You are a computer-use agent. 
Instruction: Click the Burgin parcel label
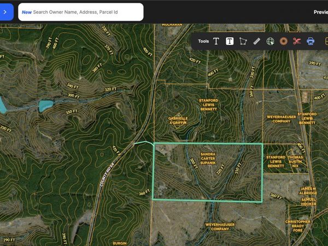tap(120, 242)
